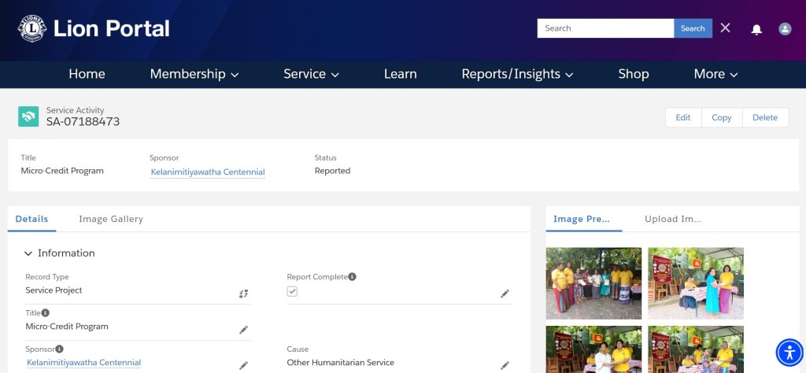Show info tooltip for Report Complete

click(352, 276)
